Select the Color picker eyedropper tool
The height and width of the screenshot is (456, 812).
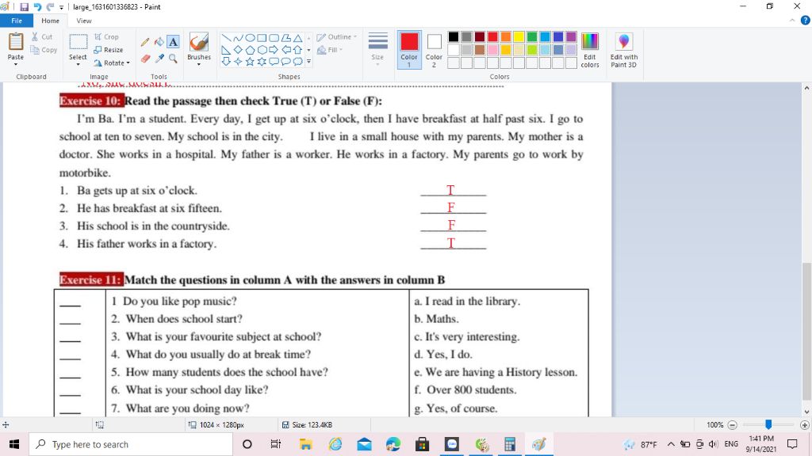point(159,59)
